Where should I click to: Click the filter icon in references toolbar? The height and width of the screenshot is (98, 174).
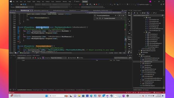tap(43, 58)
